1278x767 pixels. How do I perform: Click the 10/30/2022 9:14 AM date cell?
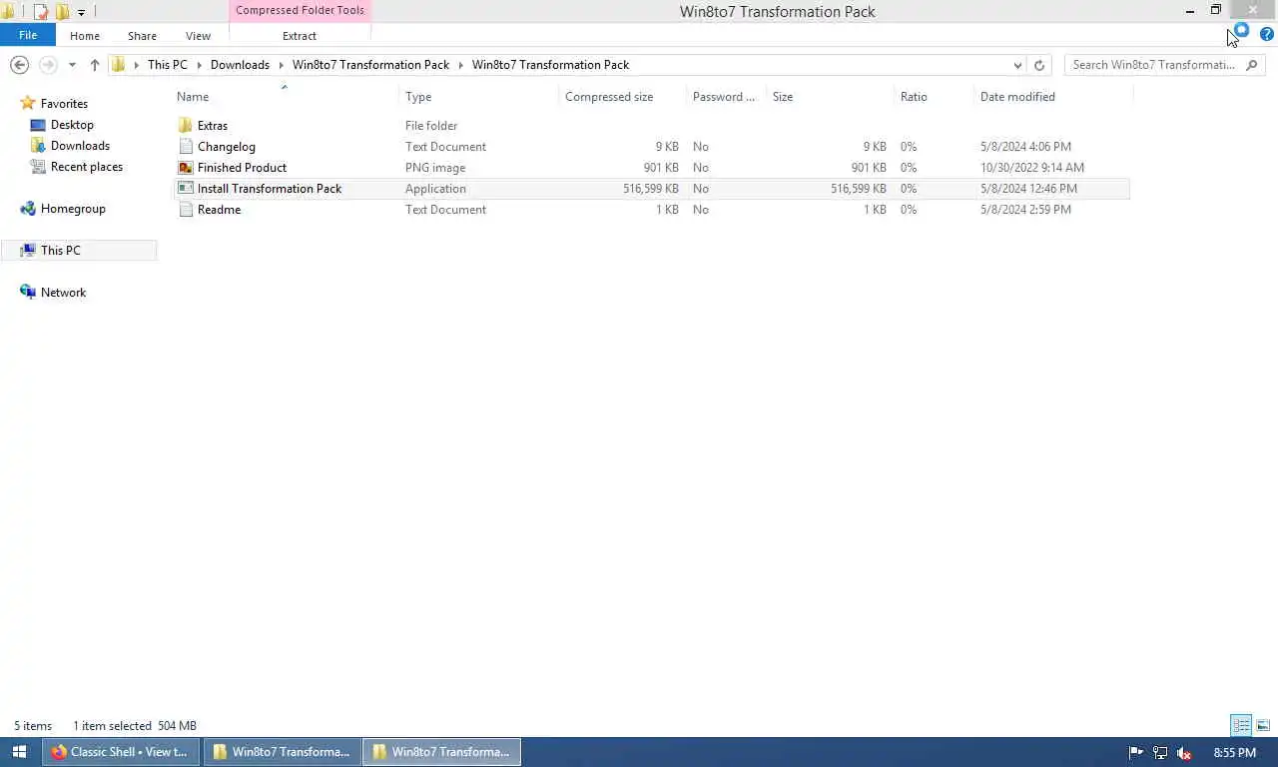(1031, 168)
